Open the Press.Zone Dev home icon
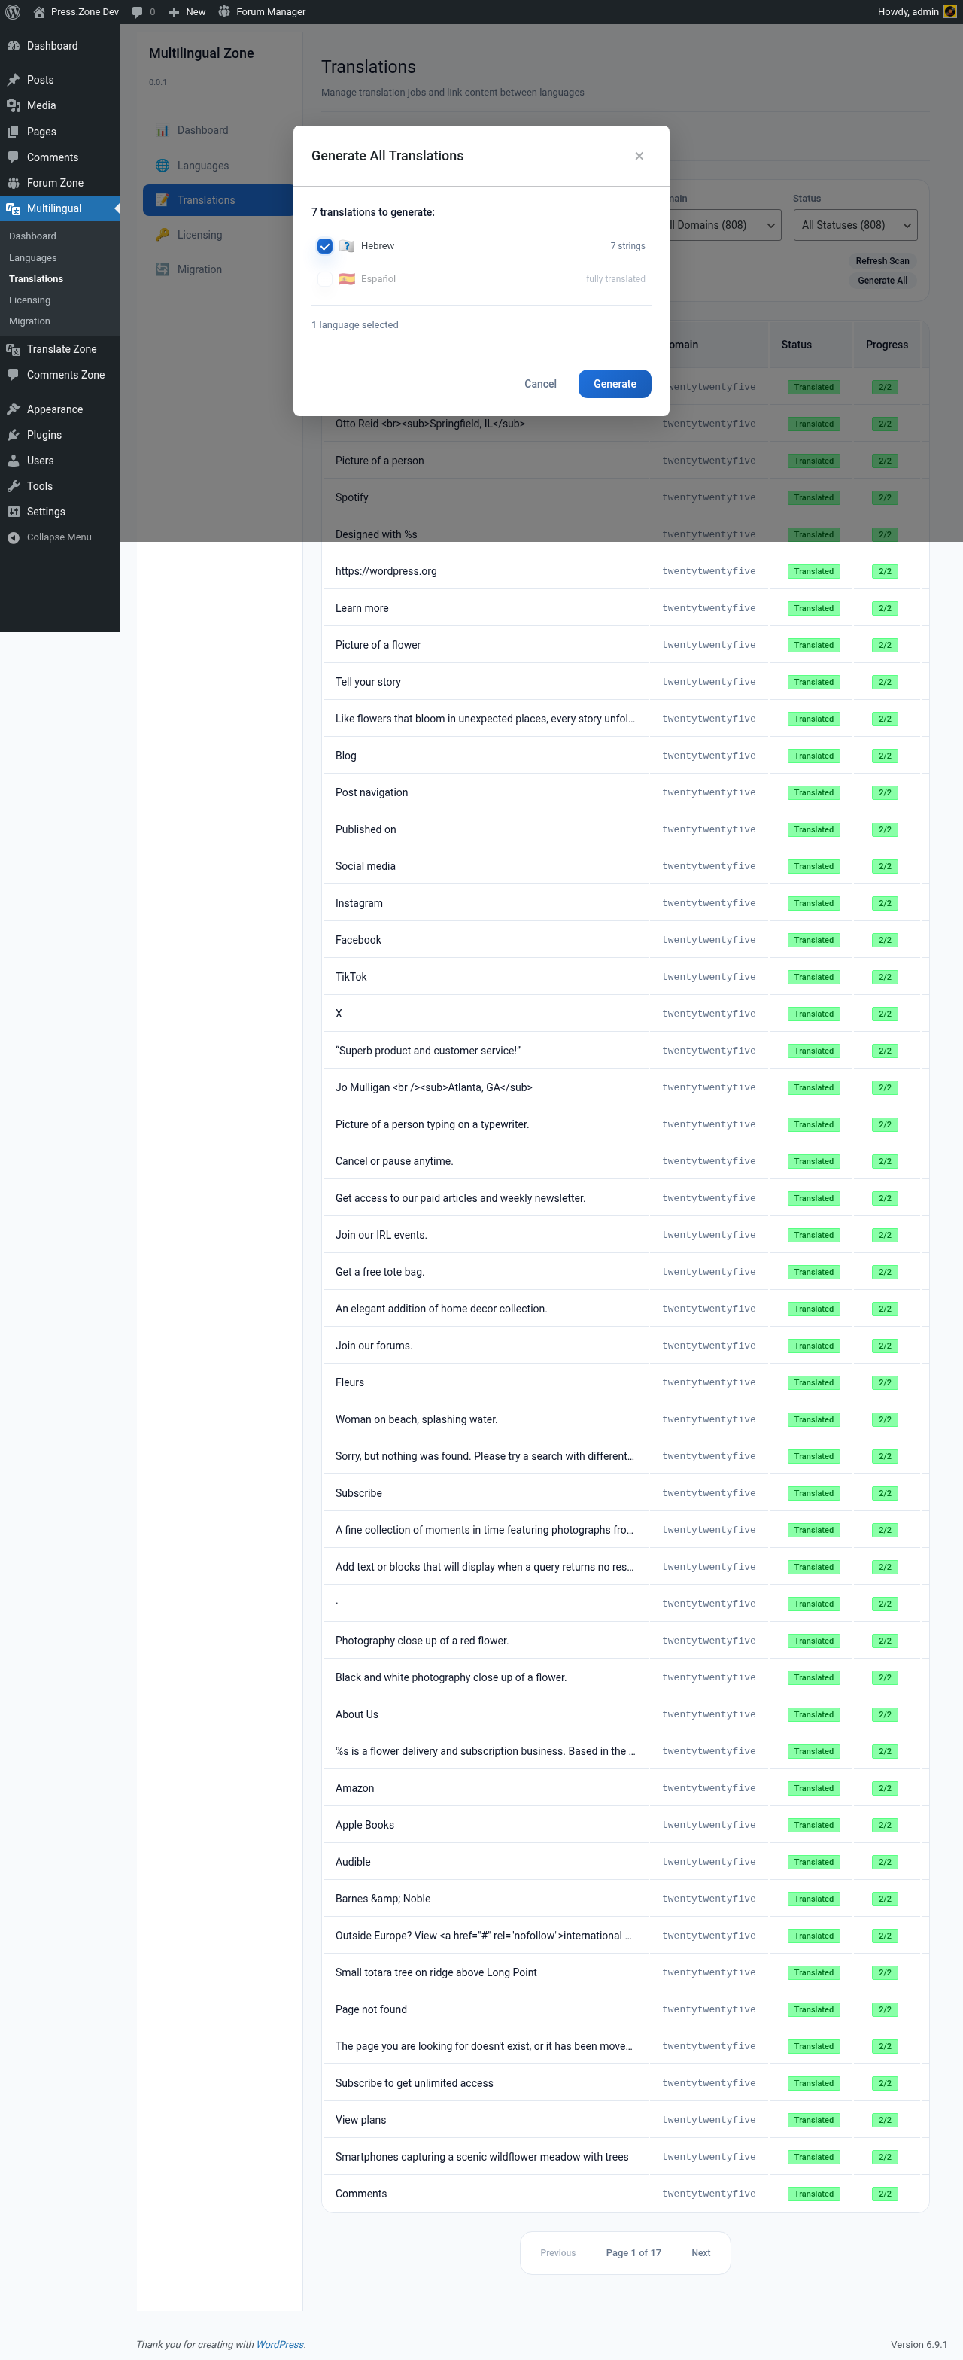 [38, 12]
